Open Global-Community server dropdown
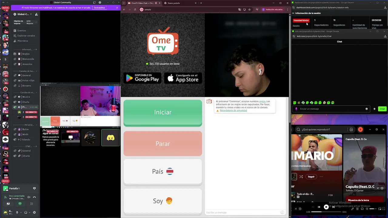Viewport: 388px width, 218px height. click(x=23, y=14)
